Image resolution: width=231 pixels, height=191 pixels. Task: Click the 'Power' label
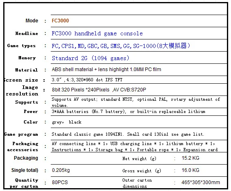click(x=31, y=111)
